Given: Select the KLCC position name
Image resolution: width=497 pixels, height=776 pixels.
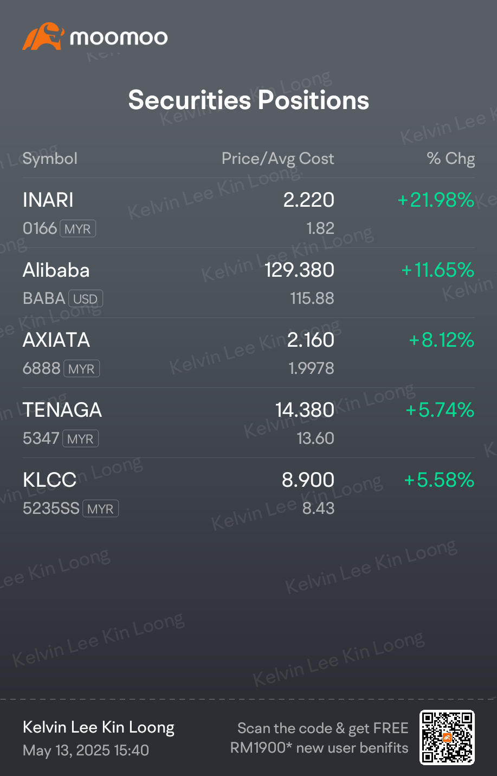Looking at the screenshot, I should coord(49,480).
